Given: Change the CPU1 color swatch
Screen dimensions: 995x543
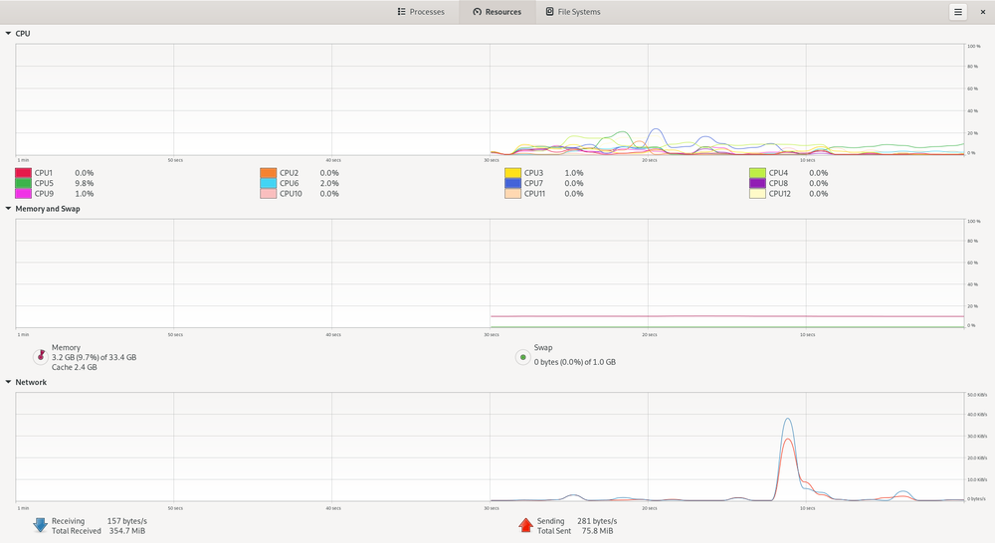Looking at the screenshot, I should point(23,173).
